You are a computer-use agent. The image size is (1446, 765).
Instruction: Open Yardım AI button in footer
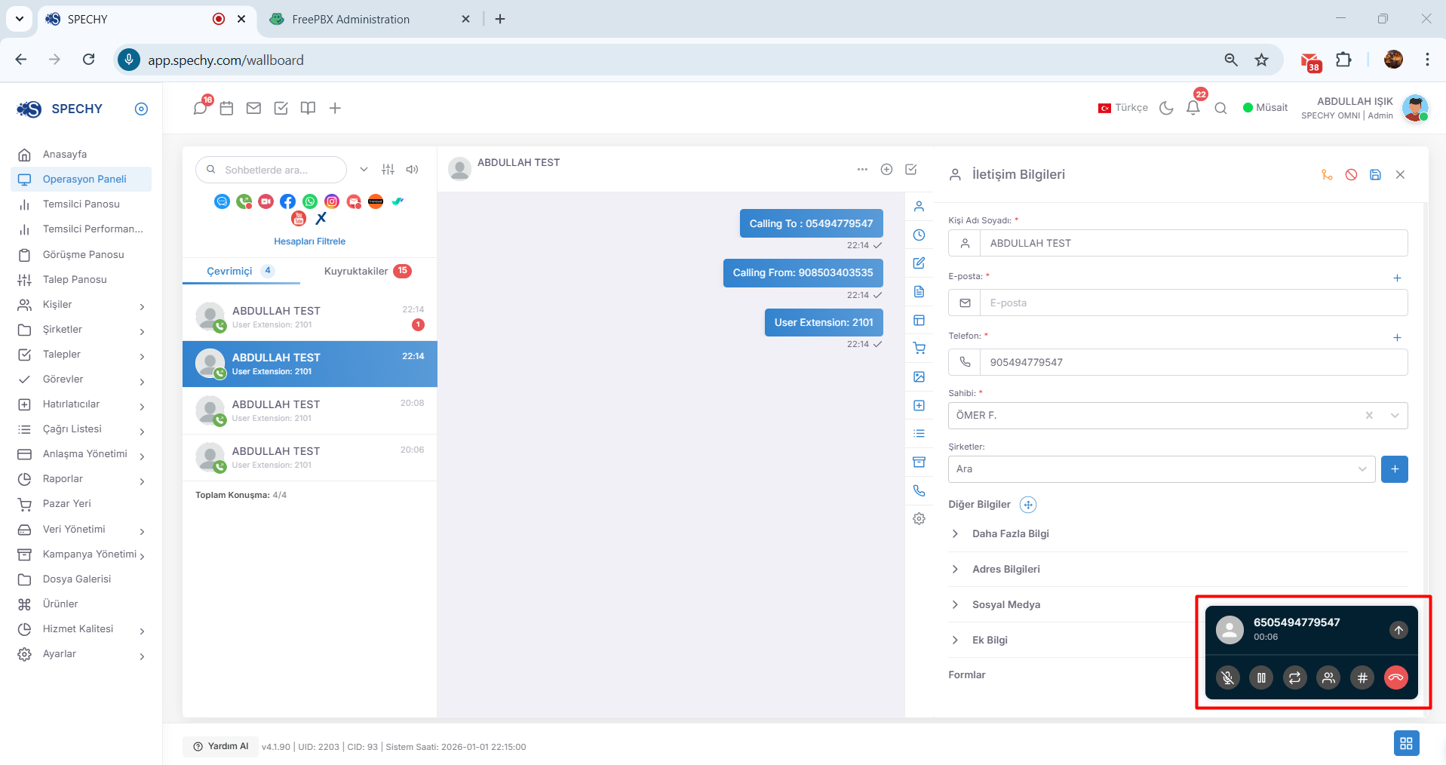pos(221,746)
